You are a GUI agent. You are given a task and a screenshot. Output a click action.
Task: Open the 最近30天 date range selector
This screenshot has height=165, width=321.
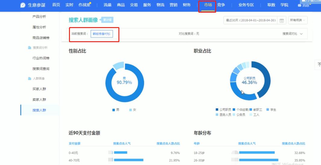point(250,20)
